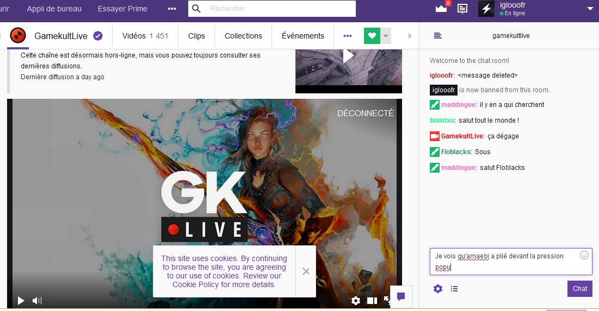Click moderator badge on 'salut Floblacks' message
Screen dimensions: 599x311
pos(434,167)
